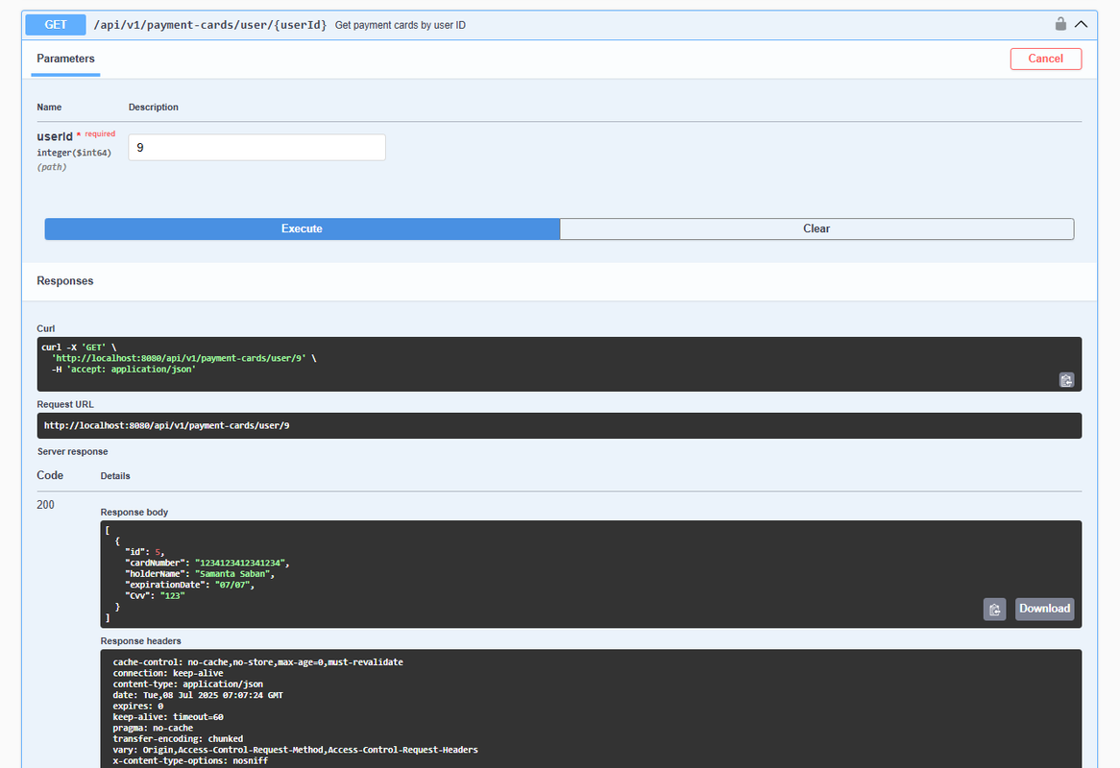Click the 200 response code
Screen dimensions: 1120x768
tap(46, 505)
